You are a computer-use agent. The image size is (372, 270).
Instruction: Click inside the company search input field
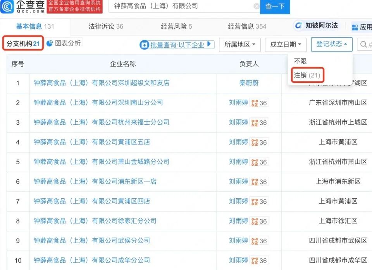pyautogui.click(x=174, y=7)
